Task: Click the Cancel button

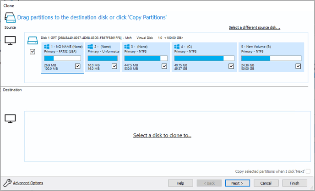Action: [266, 183]
